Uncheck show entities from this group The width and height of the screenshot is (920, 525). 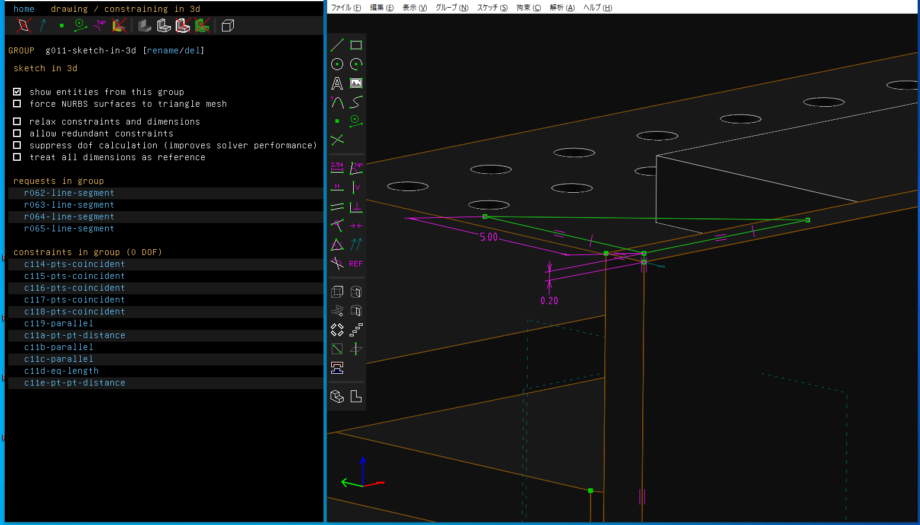17,92
